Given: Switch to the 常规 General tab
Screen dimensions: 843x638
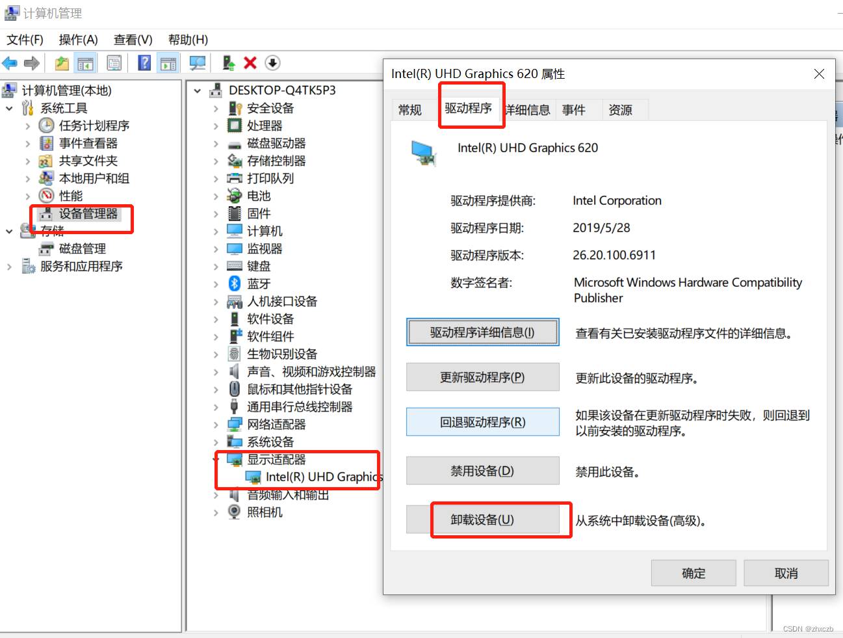Looking at the screenshot, I should (410, 110).
